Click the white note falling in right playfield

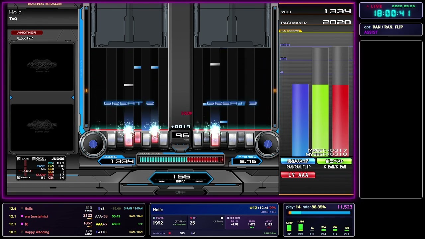(x=215, y=64)
